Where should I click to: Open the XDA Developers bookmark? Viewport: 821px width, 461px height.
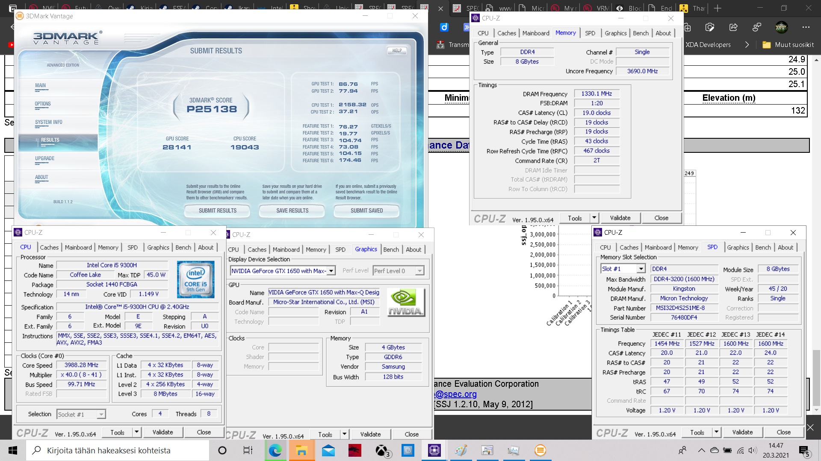click(708, 44)
